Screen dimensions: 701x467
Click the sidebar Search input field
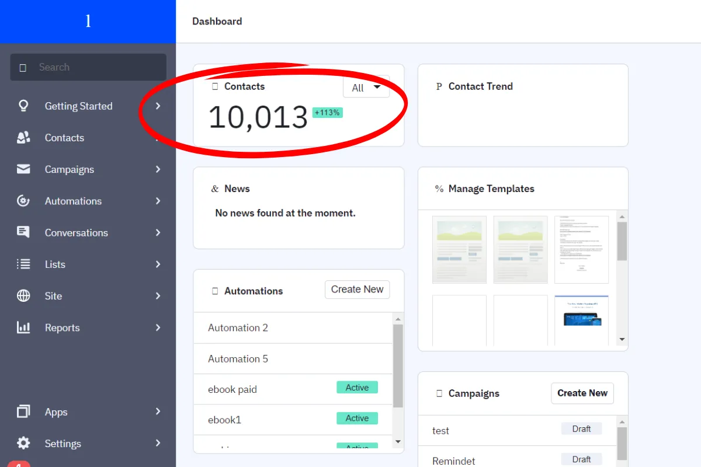click(88, 67)
